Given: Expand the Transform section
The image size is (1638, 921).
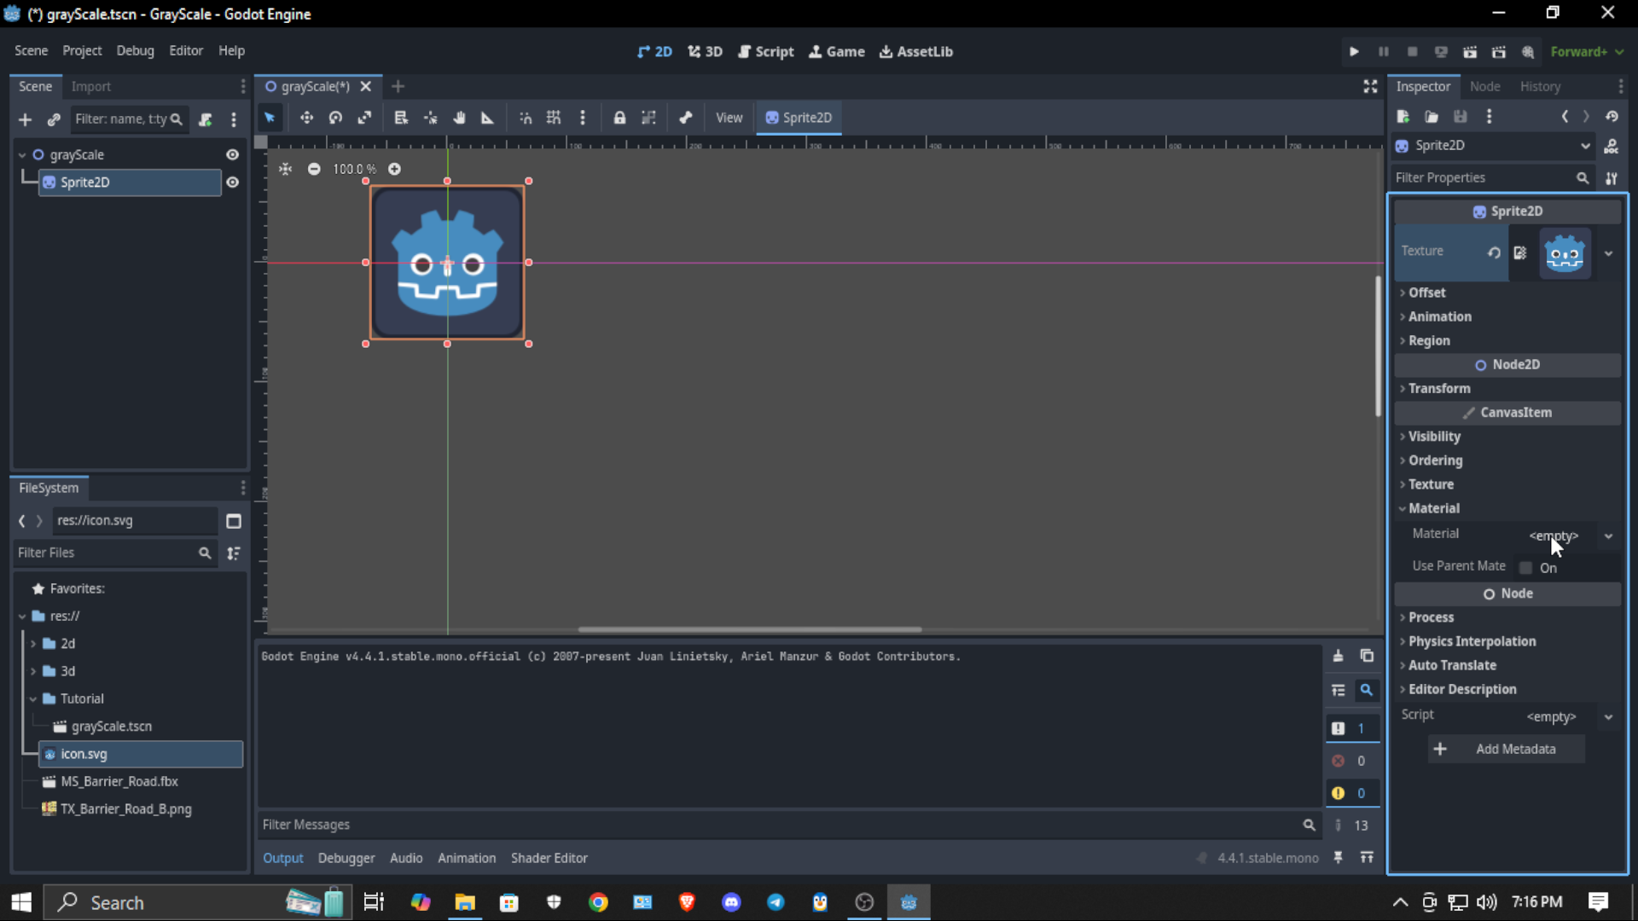Looking at the screenshot, I should click(1439, 388).
